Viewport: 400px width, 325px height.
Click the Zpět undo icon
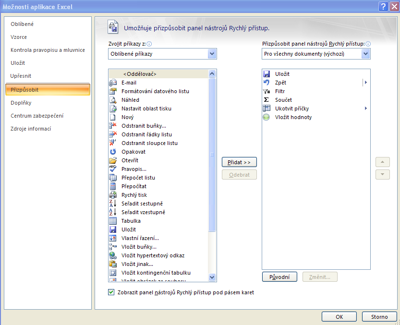267,83
